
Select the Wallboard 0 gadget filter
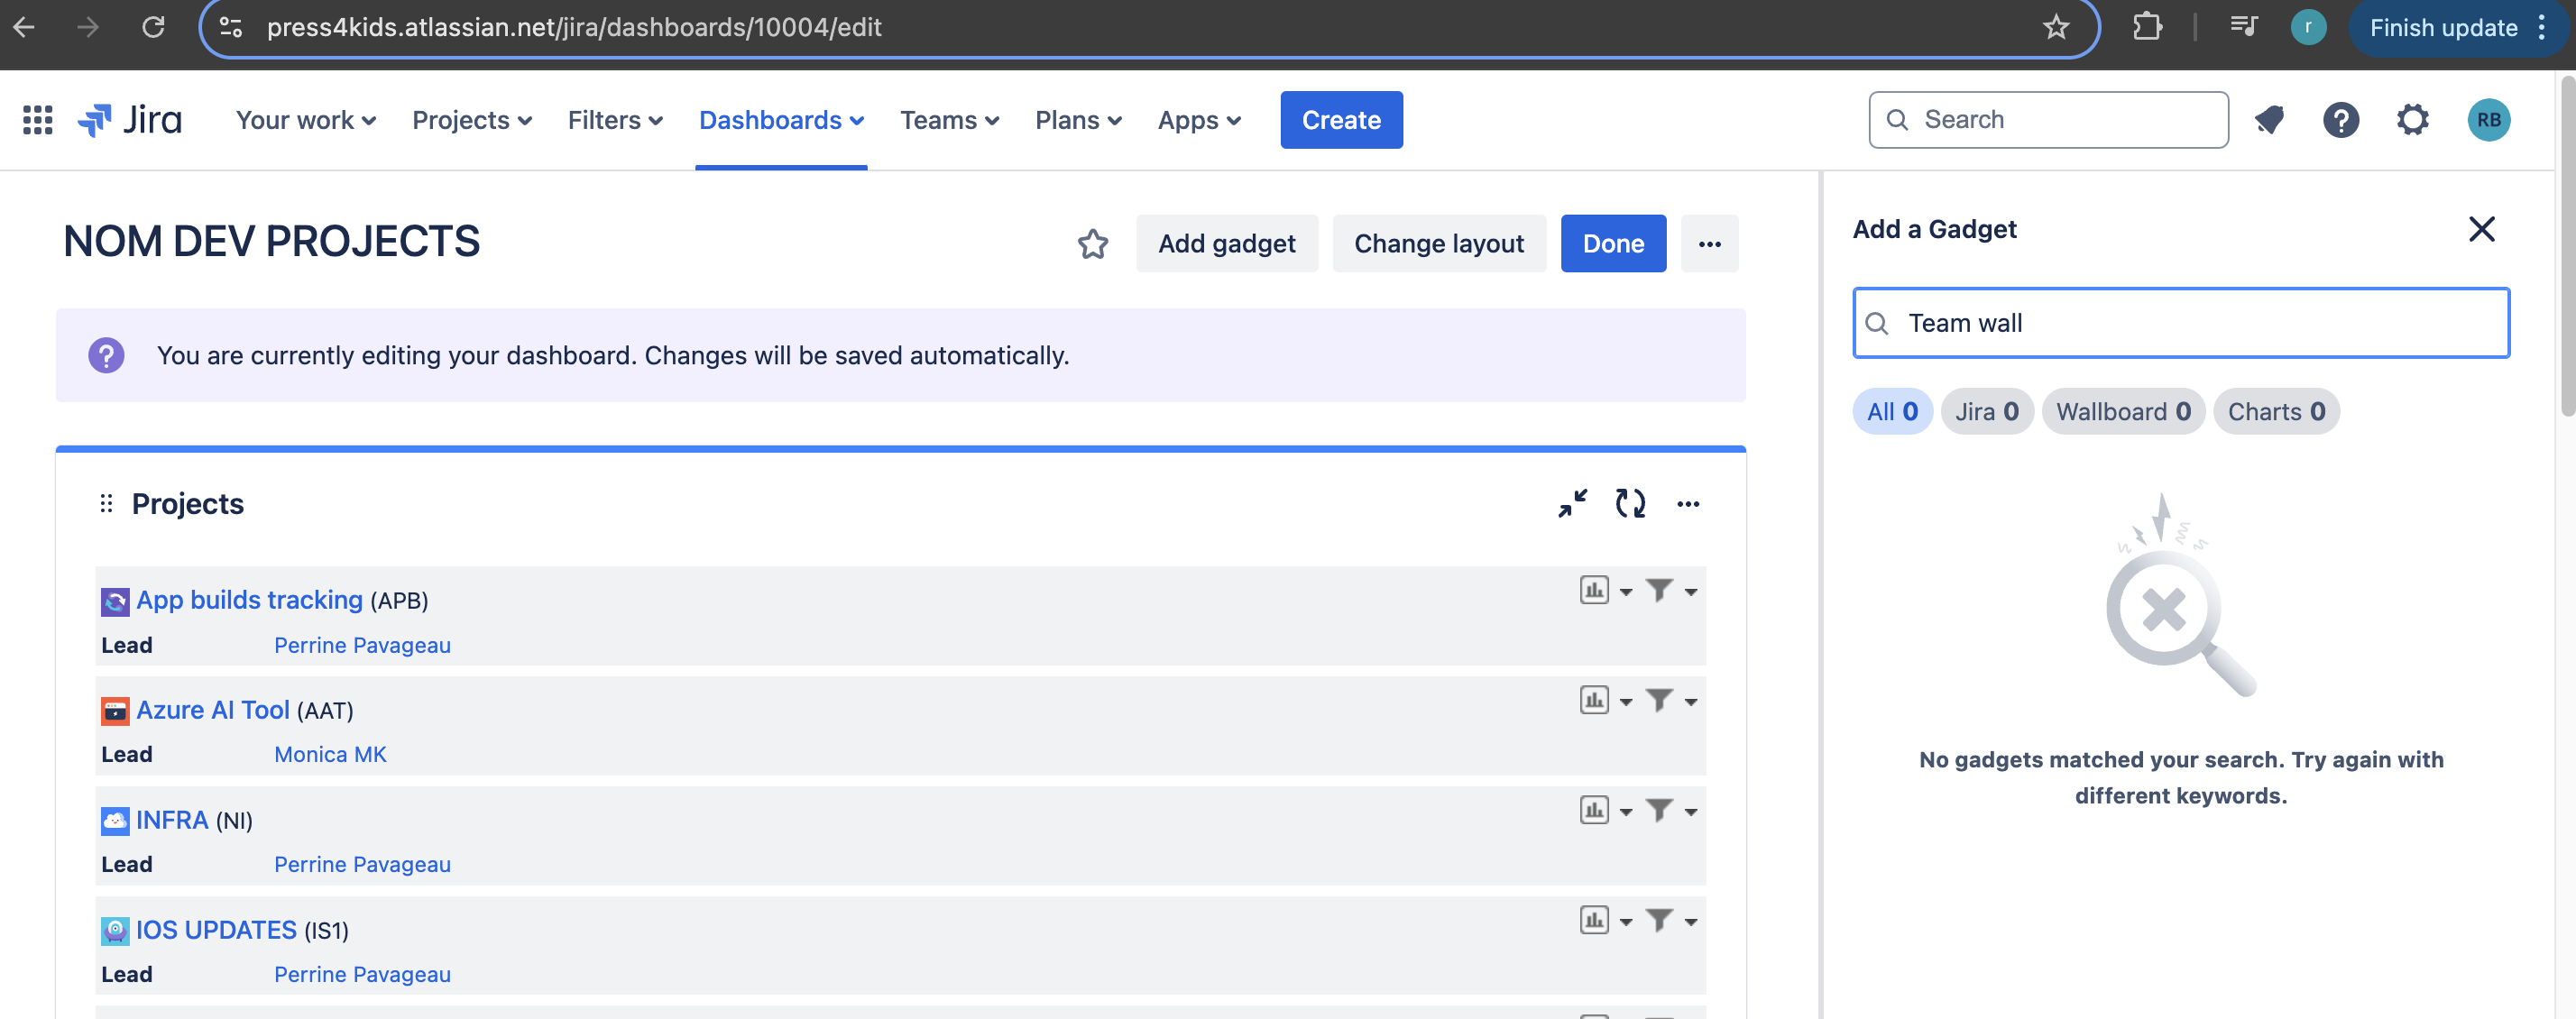pyautogui.click(x=2122, y=412)
